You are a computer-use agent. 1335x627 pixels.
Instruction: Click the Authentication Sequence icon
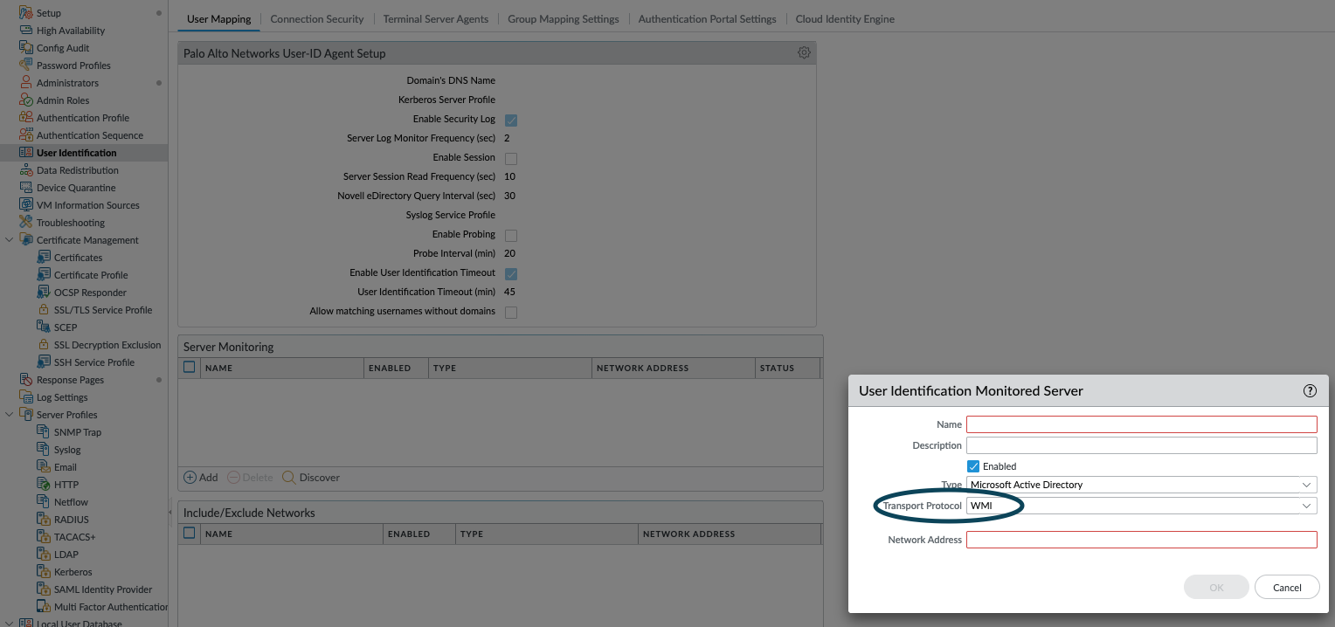[x=26, y=135]
